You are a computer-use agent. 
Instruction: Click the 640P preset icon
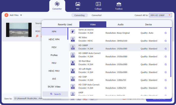[73, 94]
